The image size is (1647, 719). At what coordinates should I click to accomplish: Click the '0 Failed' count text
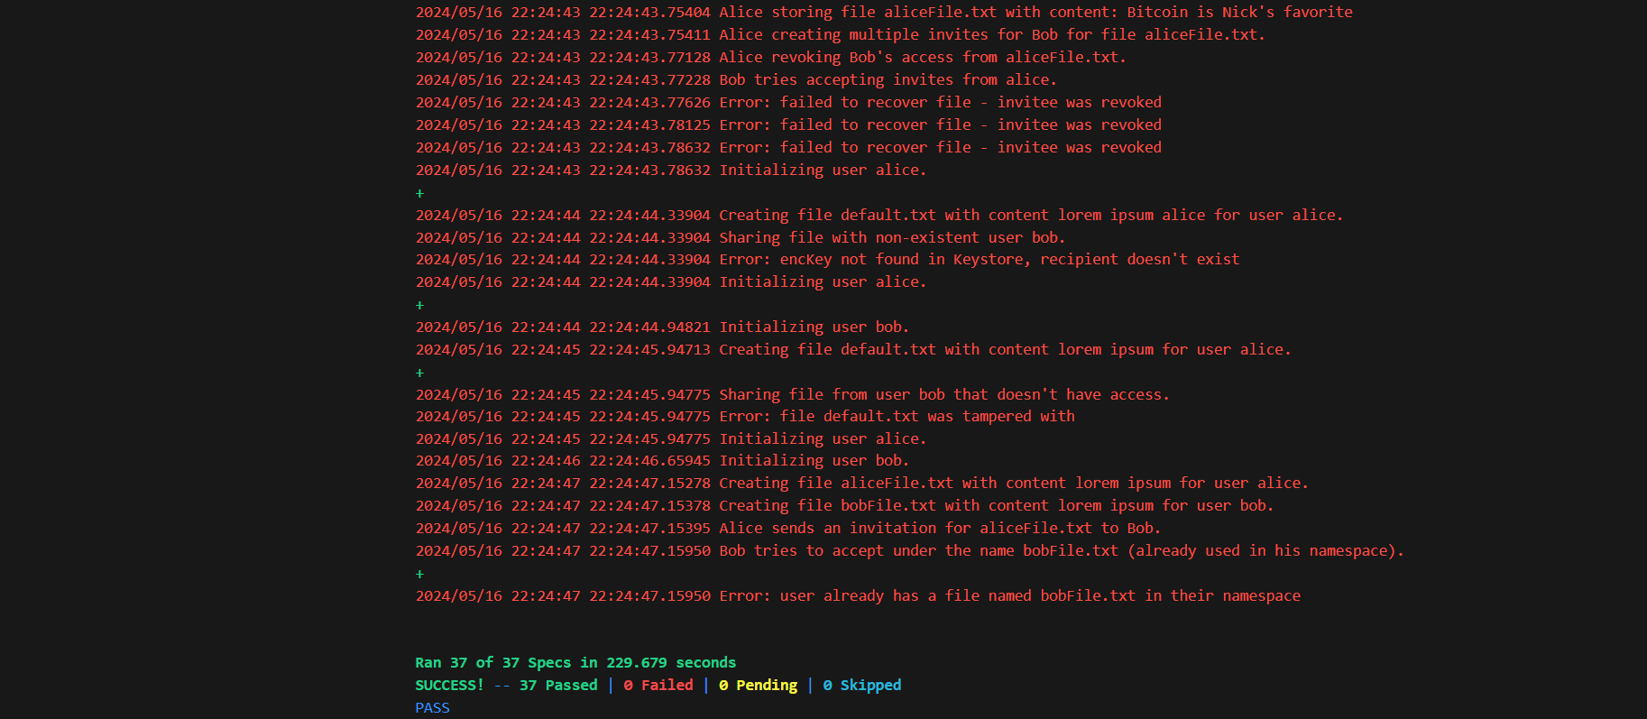(x=658, y=685)
